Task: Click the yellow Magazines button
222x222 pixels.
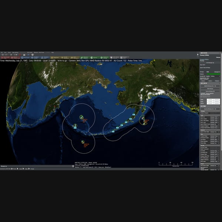Action: (55, 58)
